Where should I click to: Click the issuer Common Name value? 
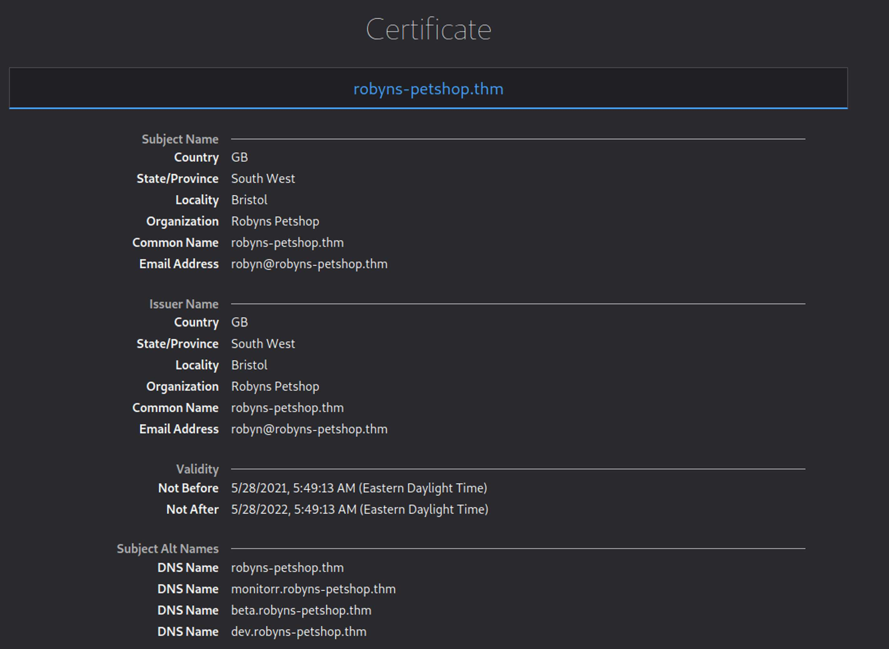coord(287,408)
